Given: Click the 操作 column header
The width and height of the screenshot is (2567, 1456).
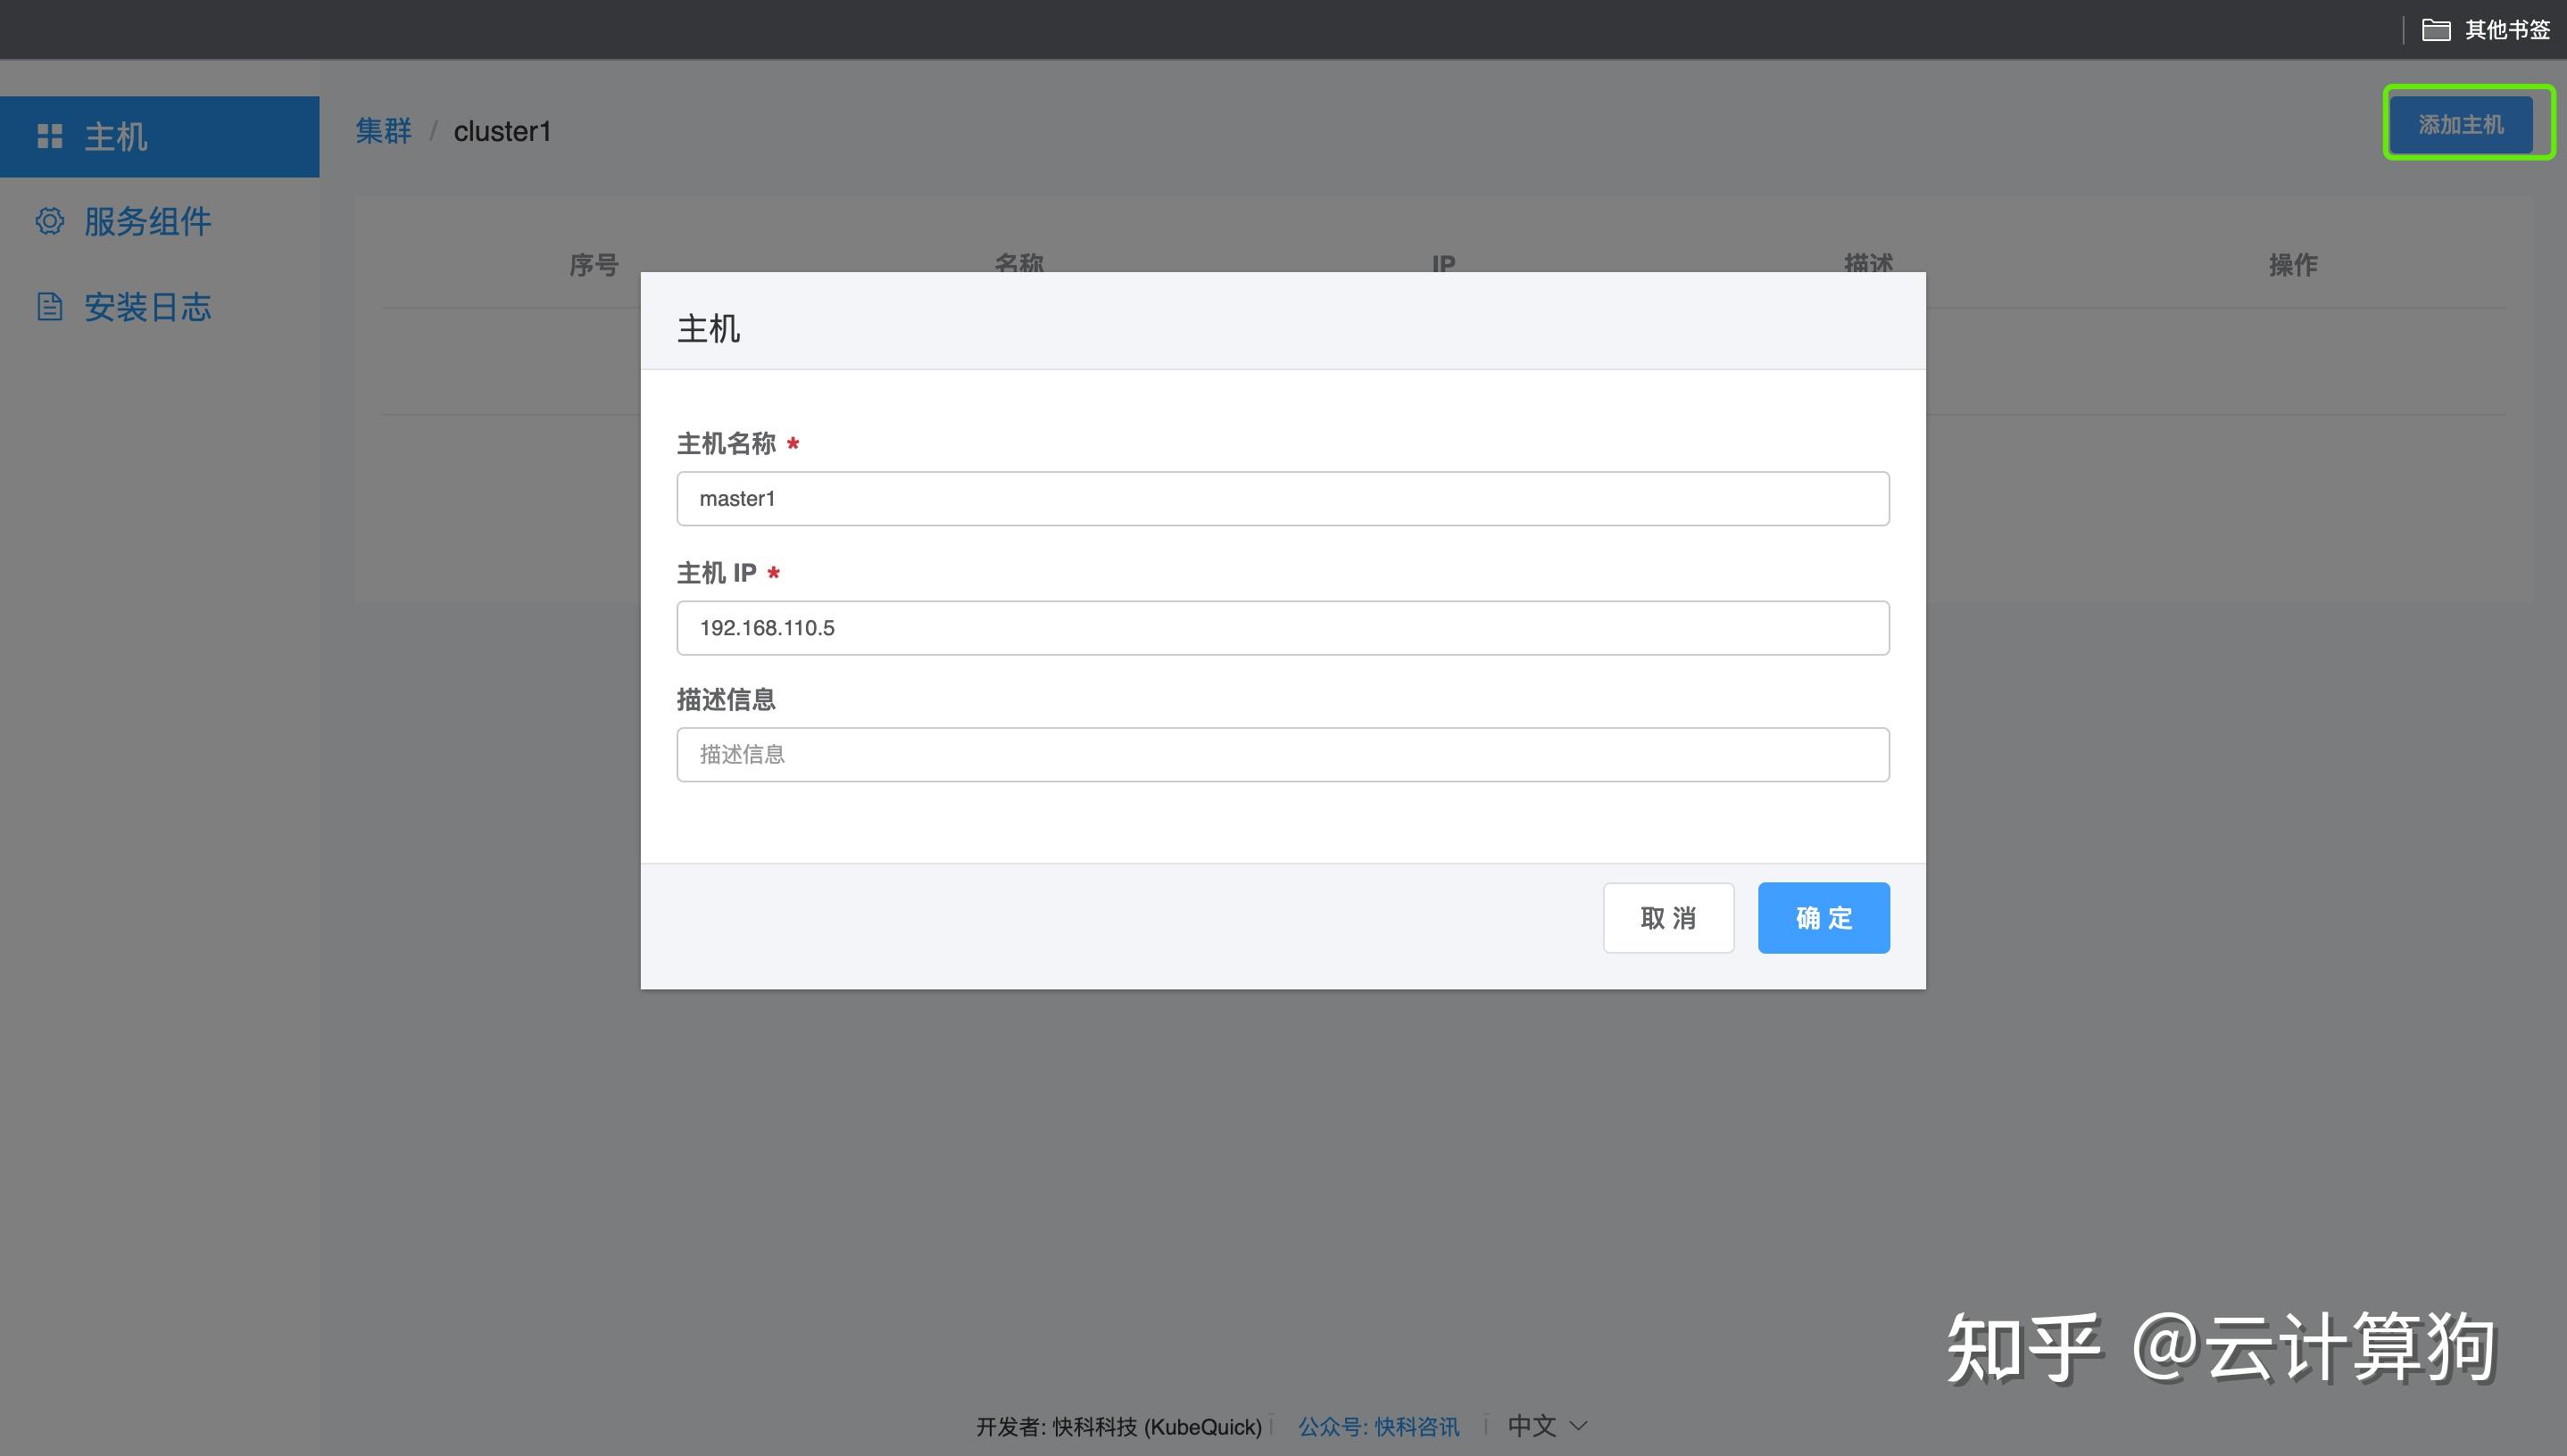Looking at the screenshot, I should click(2292, 265).
